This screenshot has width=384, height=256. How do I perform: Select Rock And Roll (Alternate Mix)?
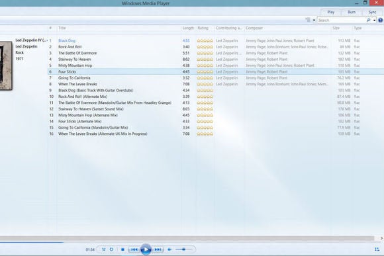(x=83, y=97)
